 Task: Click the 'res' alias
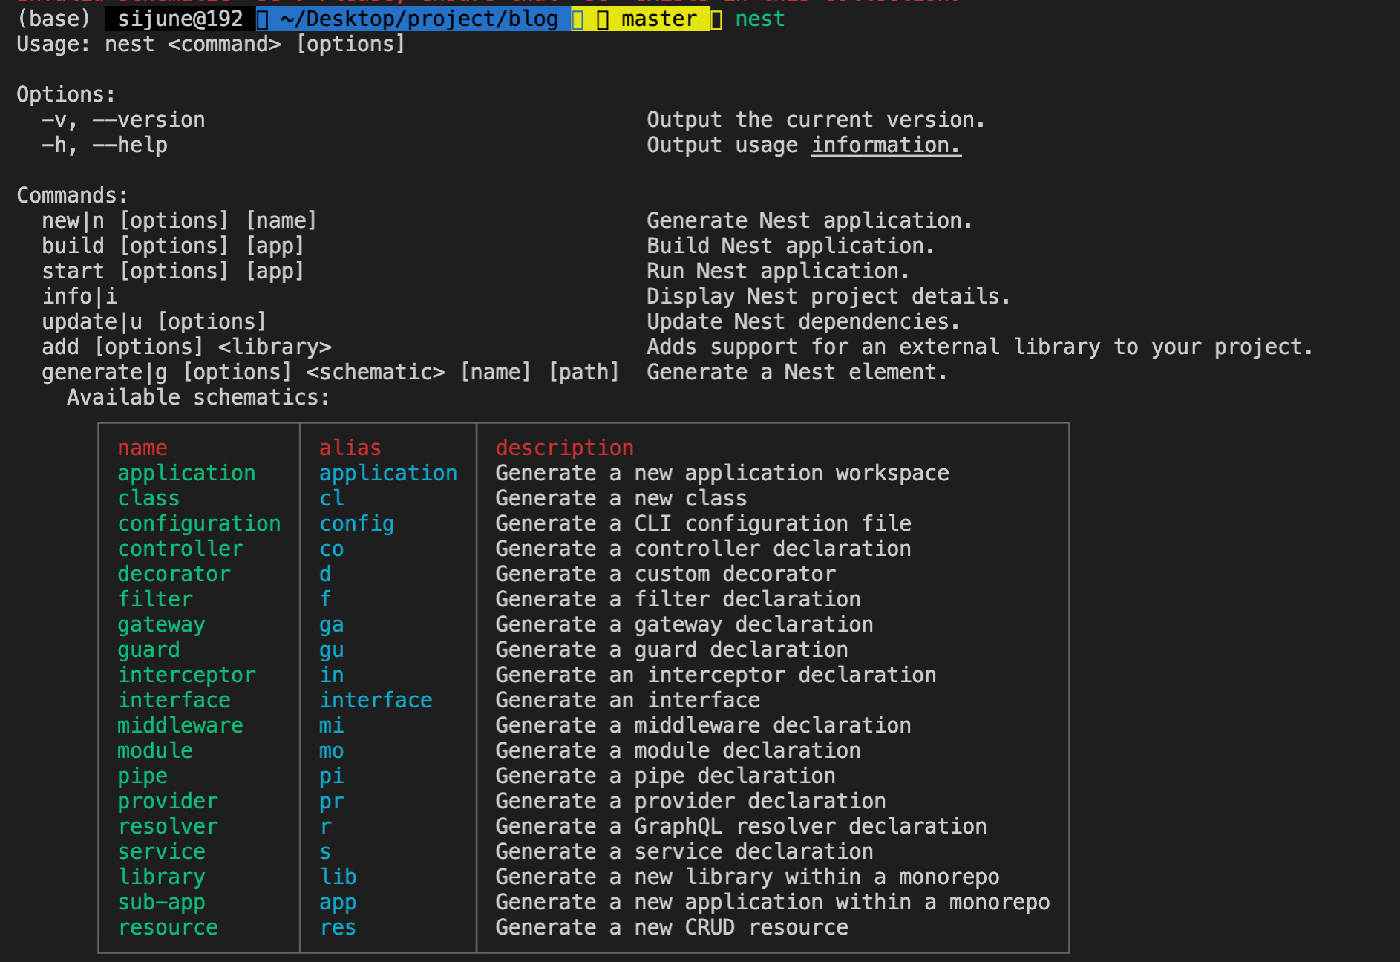click(338, 927)
